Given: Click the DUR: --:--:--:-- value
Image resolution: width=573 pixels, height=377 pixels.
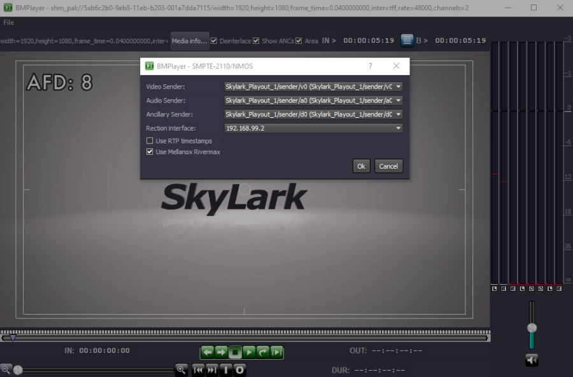Looking at the screenshot, I should point(379,371).
